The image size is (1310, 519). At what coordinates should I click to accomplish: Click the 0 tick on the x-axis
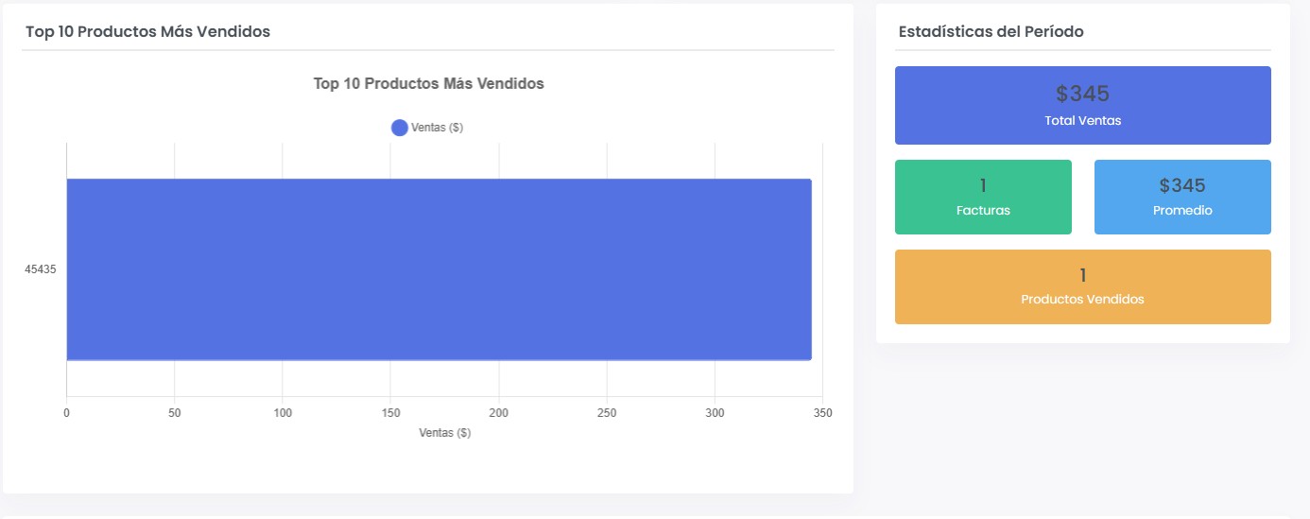66,413
